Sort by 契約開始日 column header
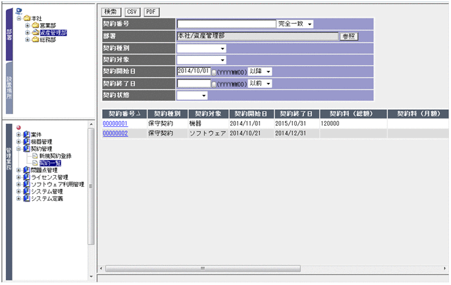The height and width of the screenshot is (285, 451). pyautogui.click(x=252, y=114)
